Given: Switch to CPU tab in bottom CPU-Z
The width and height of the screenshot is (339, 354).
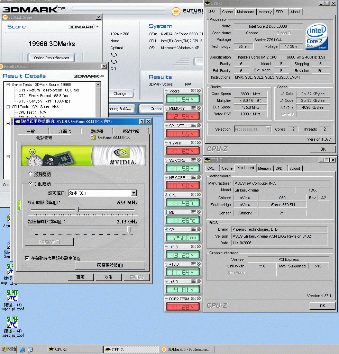Looking at the screenshot, I should coord(211,168).
